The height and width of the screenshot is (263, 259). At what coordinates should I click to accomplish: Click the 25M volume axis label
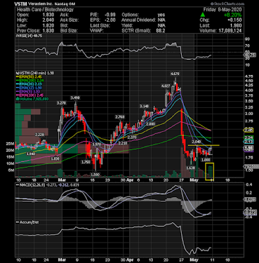tap(10, 144)
